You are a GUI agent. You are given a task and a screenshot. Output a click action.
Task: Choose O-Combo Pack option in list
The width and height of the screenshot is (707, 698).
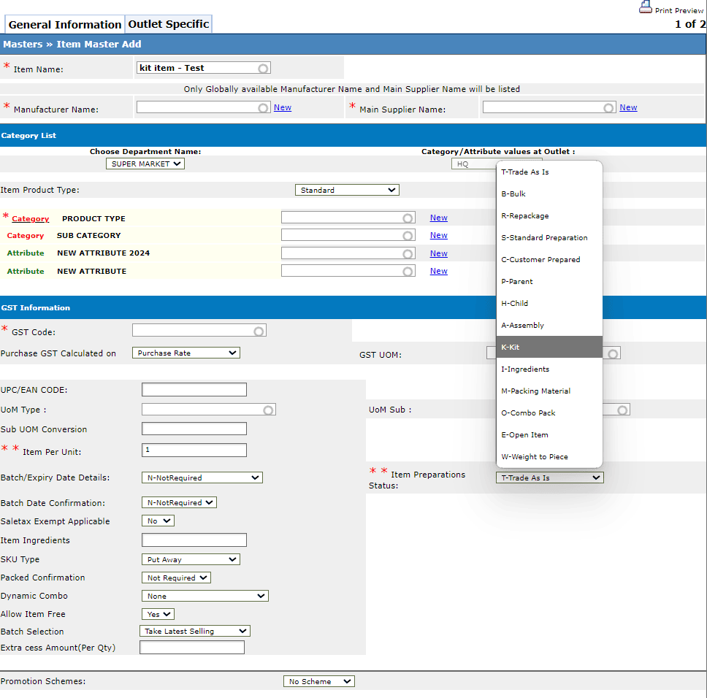point(549,413)
